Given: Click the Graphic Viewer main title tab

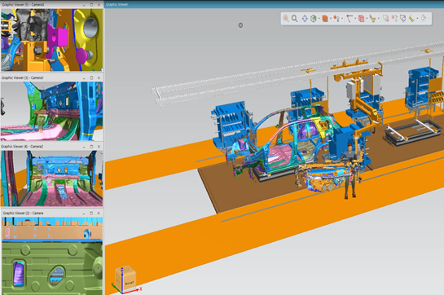Looking at the screenshot, I should click(117, 4).
